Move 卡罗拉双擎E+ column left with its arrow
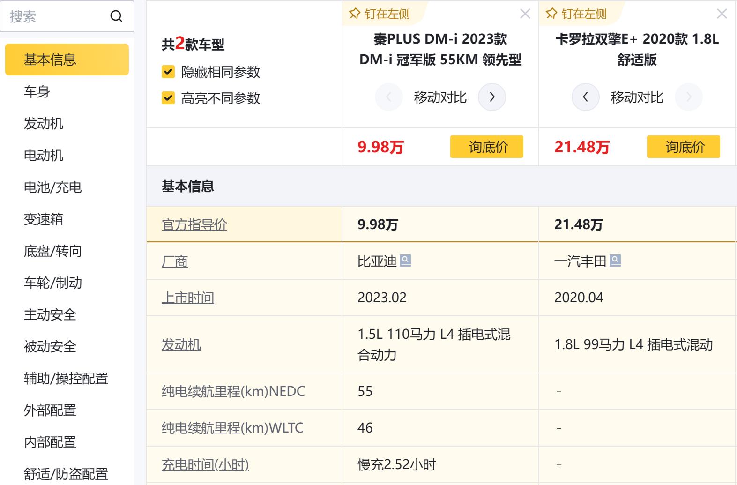Screen dimensions: 737x485 [585, 97]
